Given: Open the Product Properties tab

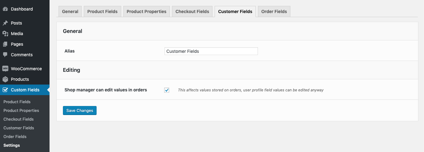Looking at the screenshot, I should click(146, 12).
